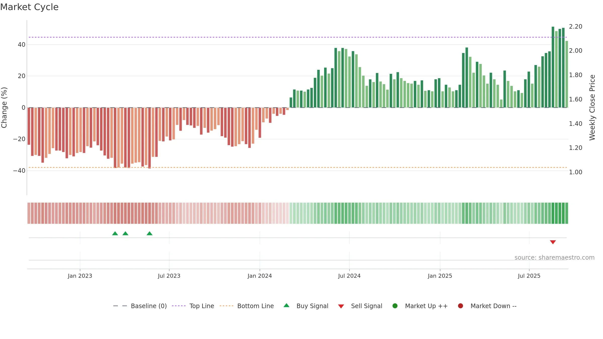Click the gray dashed Baseline legend swatch

pos(120,306)
